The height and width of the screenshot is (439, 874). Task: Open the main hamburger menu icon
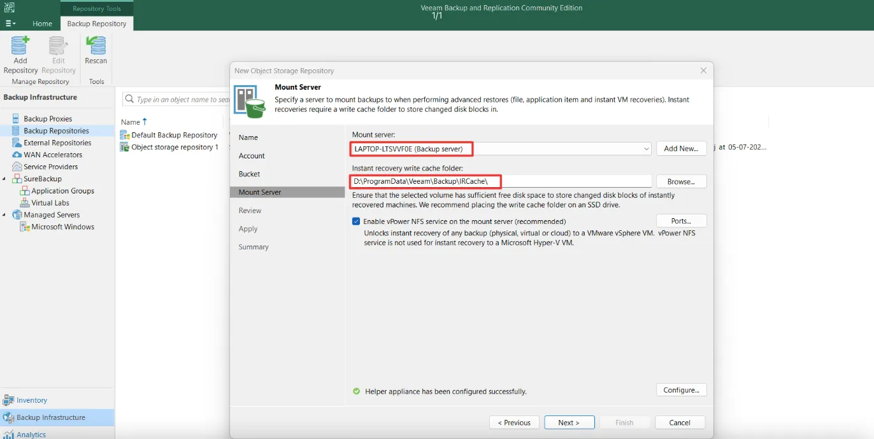(10, 24)
